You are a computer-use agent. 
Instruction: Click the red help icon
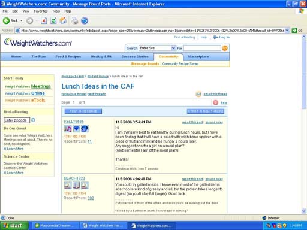point(216,102)
